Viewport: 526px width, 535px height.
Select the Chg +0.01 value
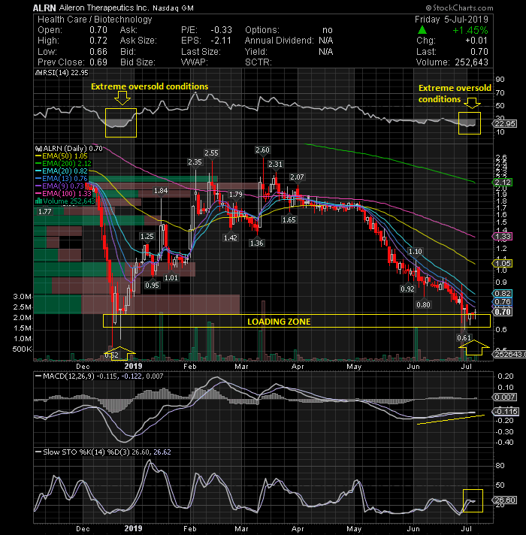click(476, 41)
